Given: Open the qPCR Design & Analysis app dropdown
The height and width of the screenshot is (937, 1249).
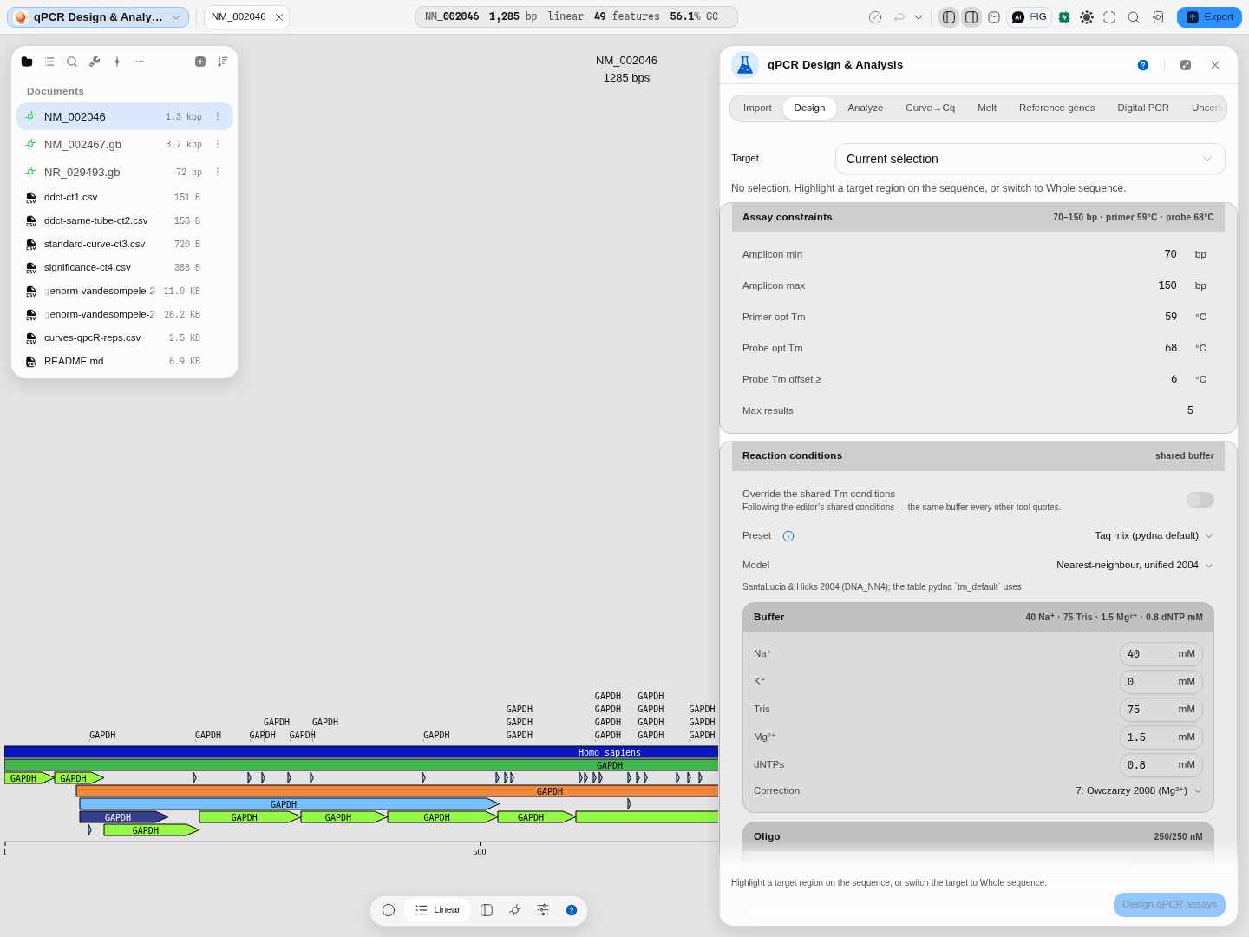Looking at the screenshot, I should 98,17.
